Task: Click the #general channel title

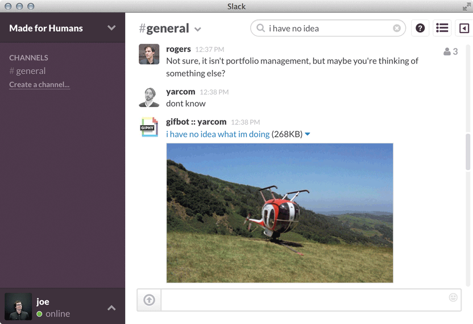Action: pyautogui.click(x=164, y=28)
